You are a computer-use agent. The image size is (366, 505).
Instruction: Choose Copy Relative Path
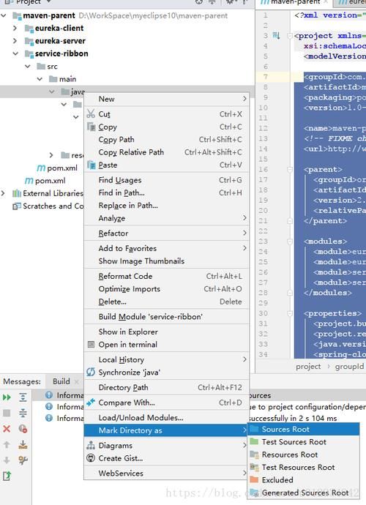coord(167,152)
